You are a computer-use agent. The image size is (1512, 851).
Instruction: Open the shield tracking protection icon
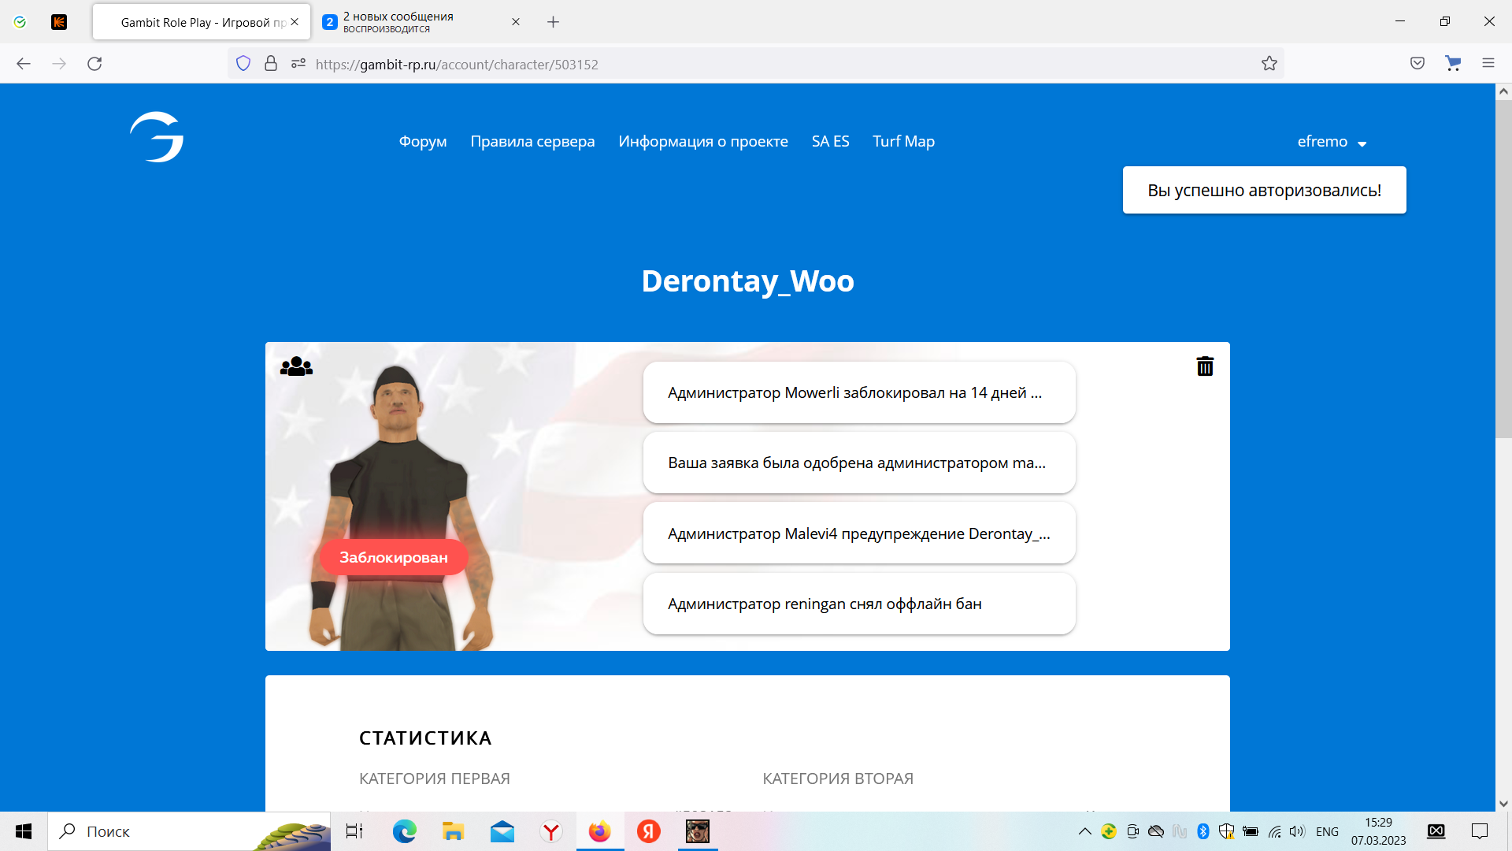[x=243, y=64]
